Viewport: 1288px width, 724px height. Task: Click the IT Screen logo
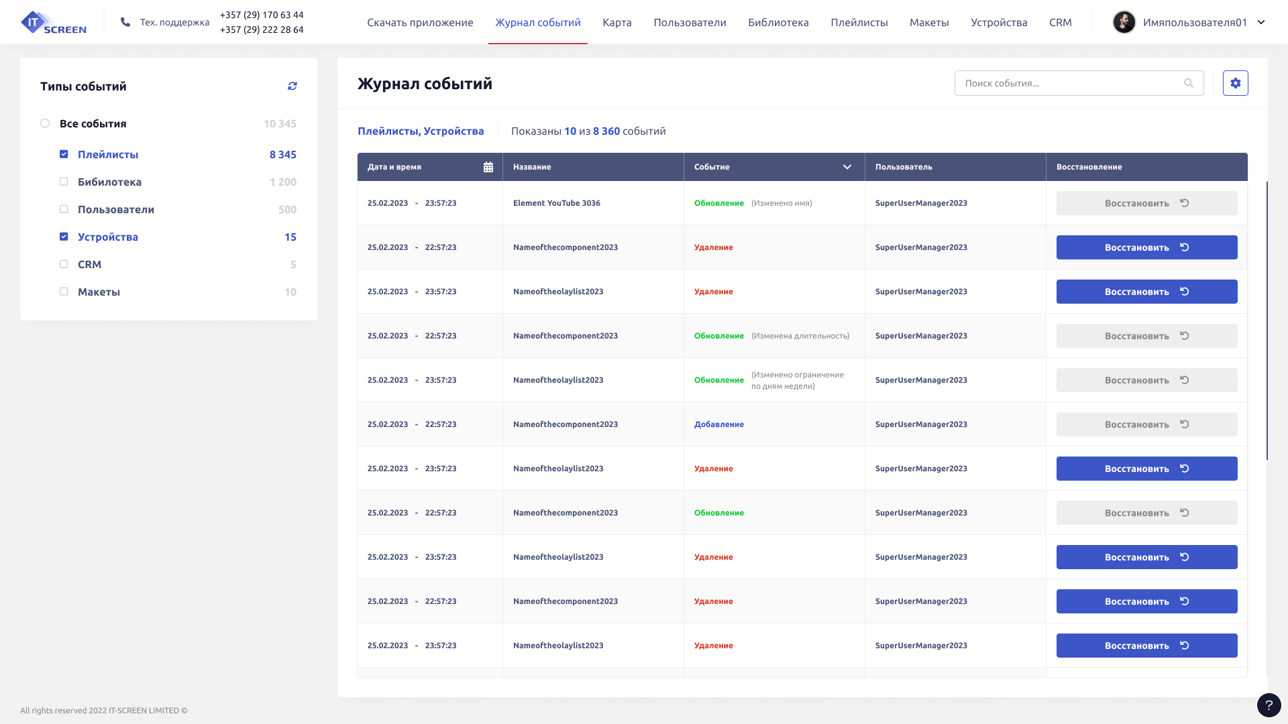point(54,22)
